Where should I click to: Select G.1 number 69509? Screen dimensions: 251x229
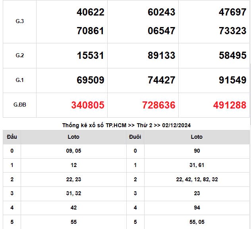91,80
